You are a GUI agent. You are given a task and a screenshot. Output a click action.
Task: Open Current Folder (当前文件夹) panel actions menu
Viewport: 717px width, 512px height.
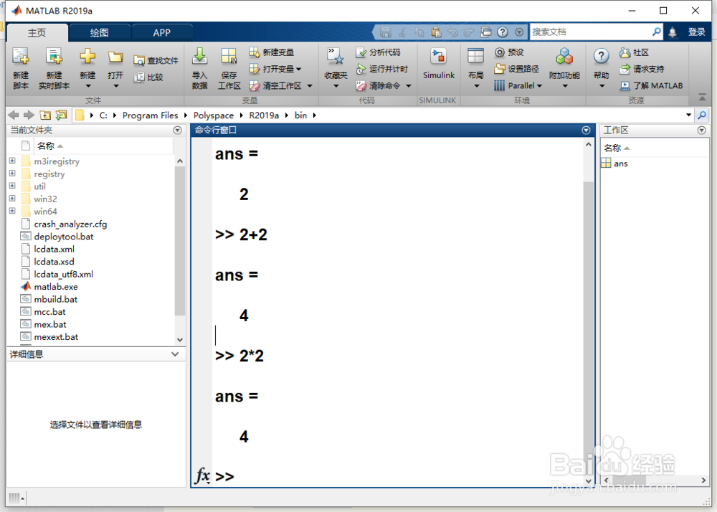click(x=177, y=131)
